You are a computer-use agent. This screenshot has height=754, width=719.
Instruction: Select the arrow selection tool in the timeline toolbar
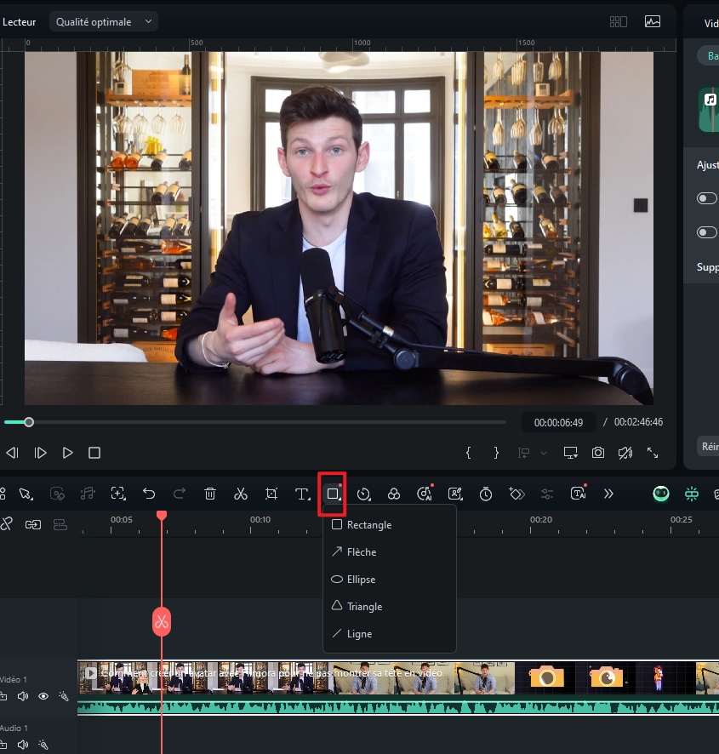pos(26,494)
